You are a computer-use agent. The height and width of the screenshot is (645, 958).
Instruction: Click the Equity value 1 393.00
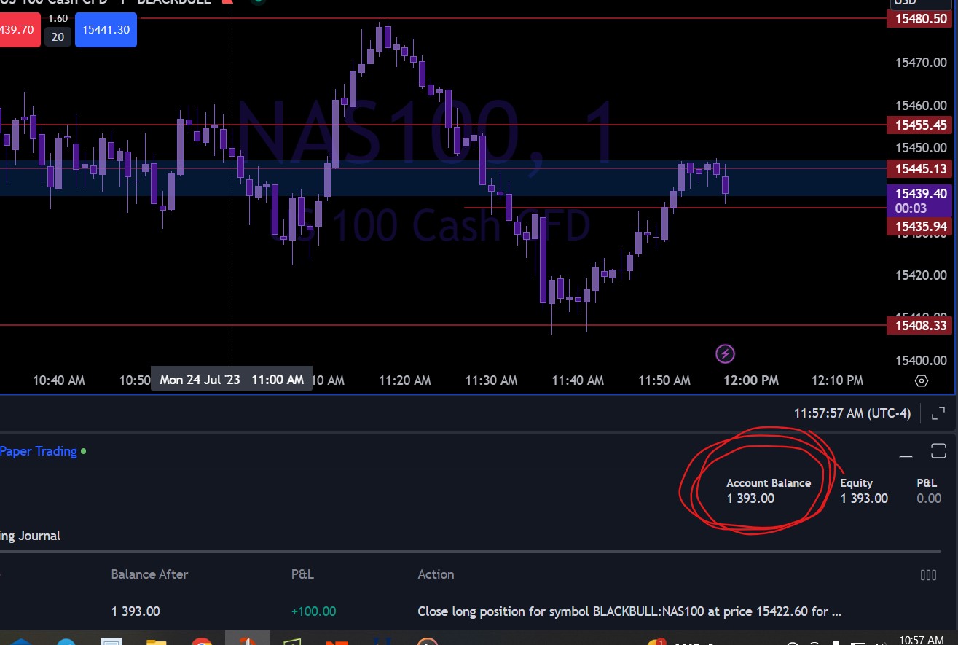(864, 499)
